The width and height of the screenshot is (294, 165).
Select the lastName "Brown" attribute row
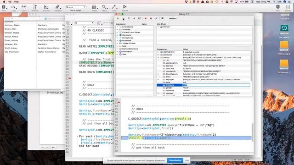pyautogui.click(x=203, y=91)
